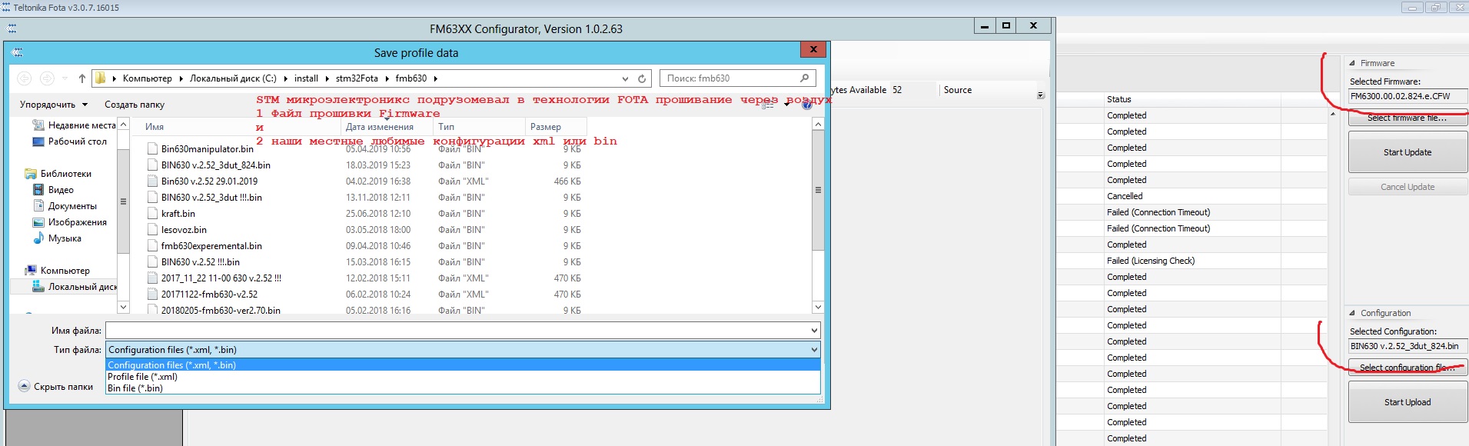The width and height of the screenshot is (1469, 446).
Task: Choose Profile file (*.xml) from the list
Action: point(142,377)
